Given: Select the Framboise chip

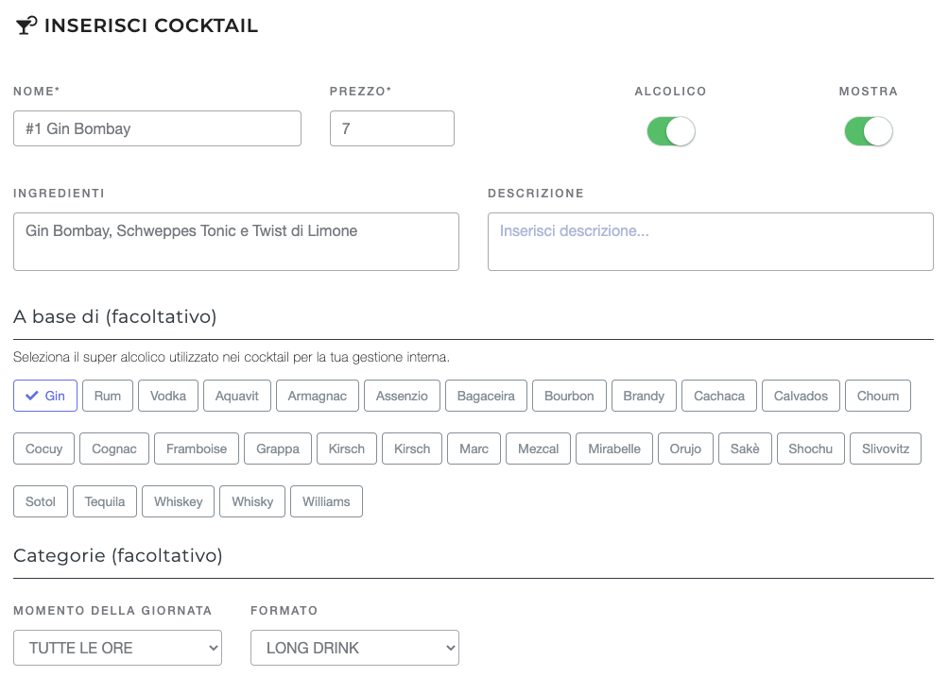Looking at the screenshot, I should click(x=197, y=449).
